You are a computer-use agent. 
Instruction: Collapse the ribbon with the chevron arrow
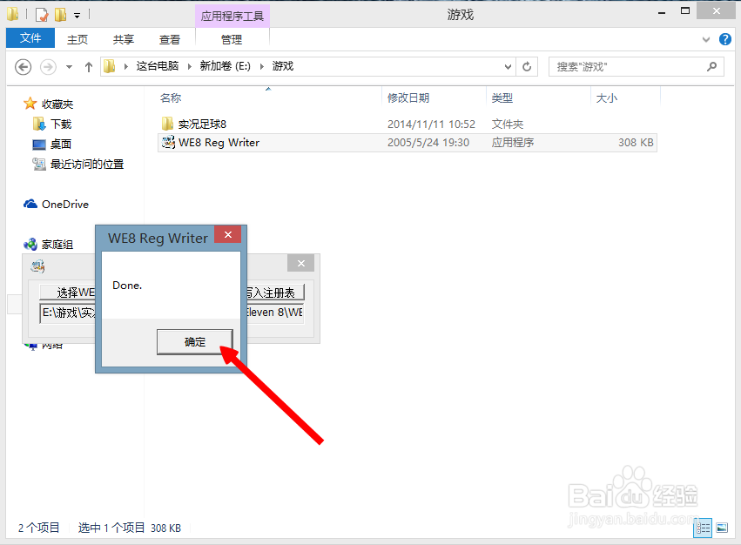point(705,39)
